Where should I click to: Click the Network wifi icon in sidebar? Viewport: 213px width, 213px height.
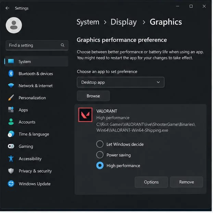[11, 86]
